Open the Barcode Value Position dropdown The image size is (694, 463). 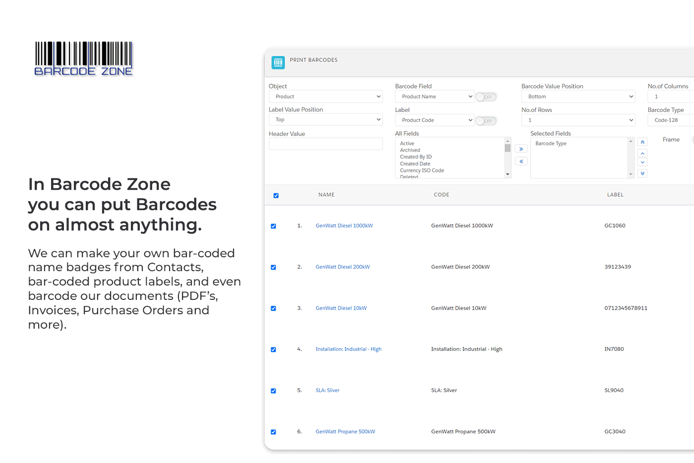pyautogui.click(x=578, y=96)
